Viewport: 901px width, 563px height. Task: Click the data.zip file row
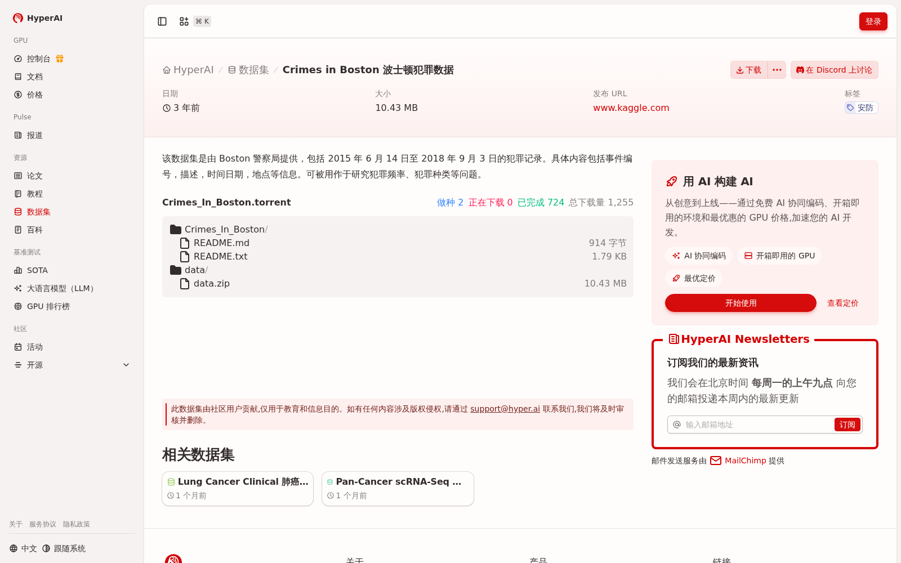(398, 284)
